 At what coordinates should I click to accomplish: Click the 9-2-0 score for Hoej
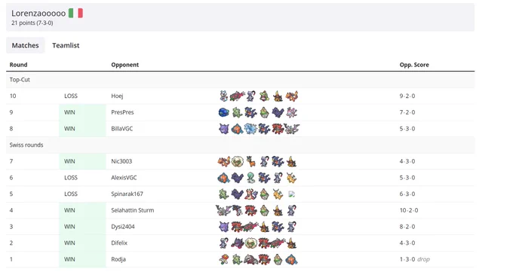tap(407, 96)
